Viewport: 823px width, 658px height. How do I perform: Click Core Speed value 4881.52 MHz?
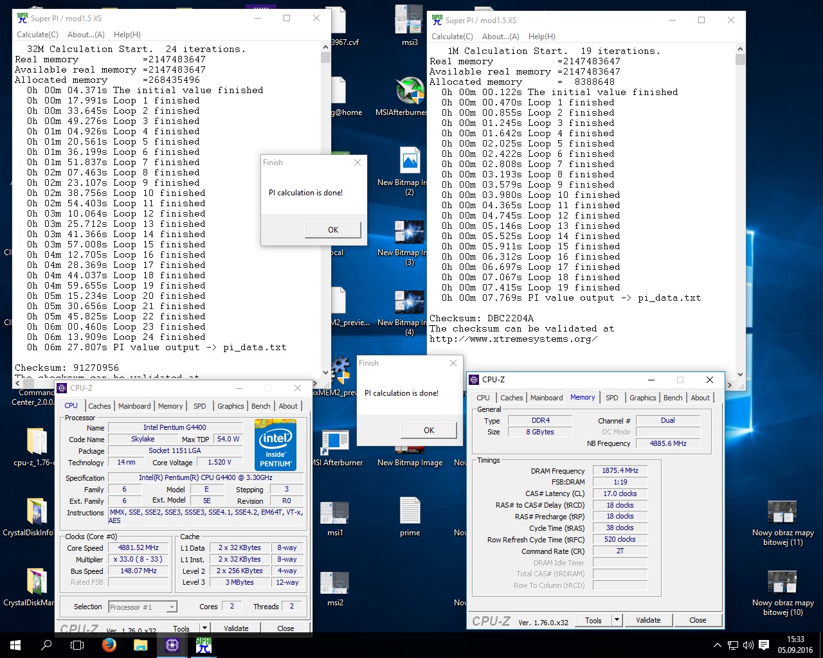(138, 548)
